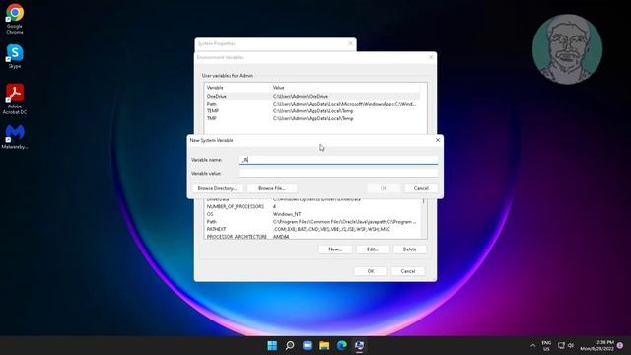Open Malwarebytes desktop shortcut
The width and height of the screenshot is (631, 355).
click(x=15, y=137)
